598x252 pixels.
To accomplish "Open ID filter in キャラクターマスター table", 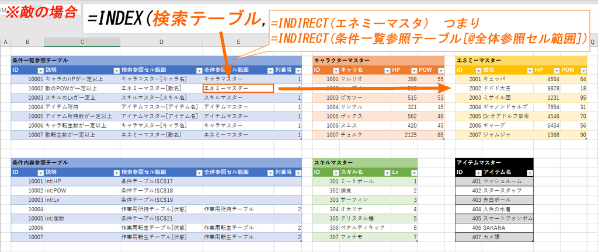I will pos(336,70).
